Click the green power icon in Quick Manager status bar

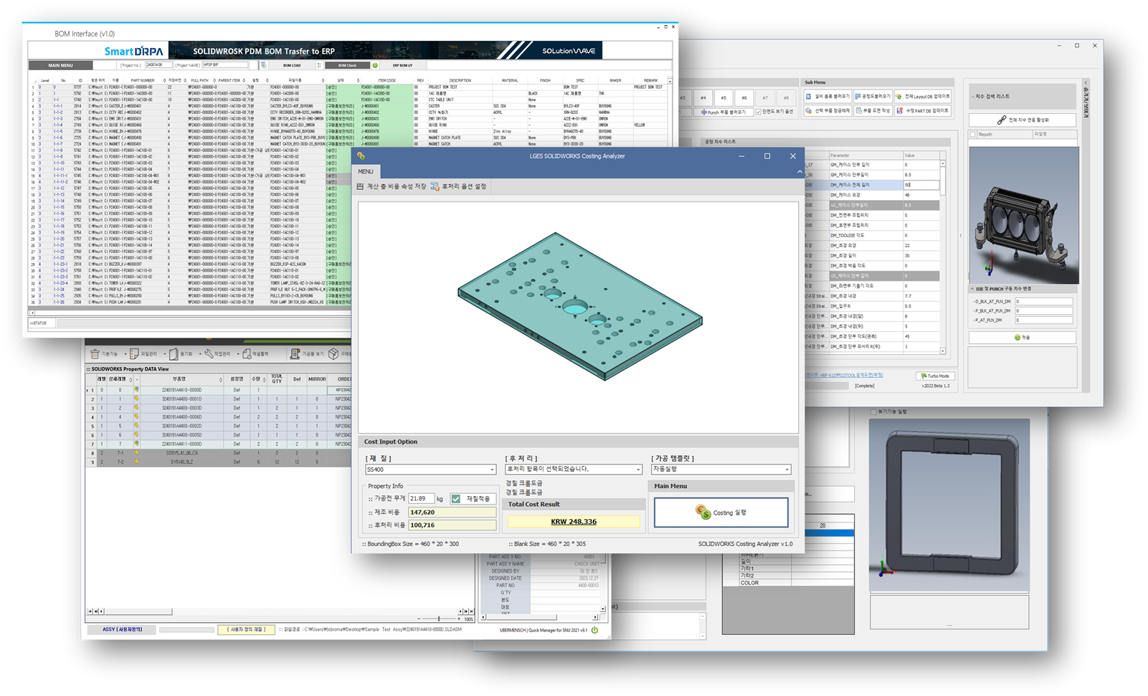coord(594,630)
